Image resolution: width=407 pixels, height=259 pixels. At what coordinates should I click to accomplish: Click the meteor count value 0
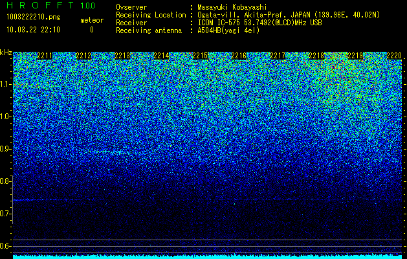[92, 30]
